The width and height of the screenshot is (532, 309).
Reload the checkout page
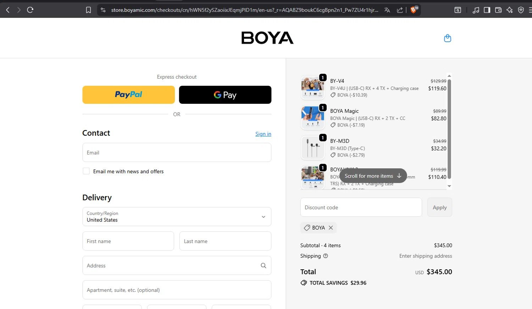[30, 10]
